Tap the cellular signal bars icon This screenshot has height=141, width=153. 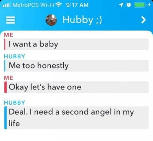[6, 5]
